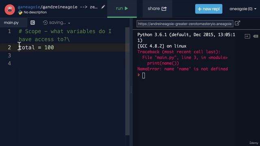Click line number 3 in editor
The image size is (260, 146).
pos(9,56)
